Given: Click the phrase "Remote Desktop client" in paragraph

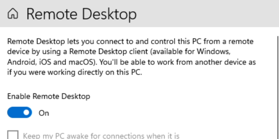Looking at the screenshot, I should click(x=108, y=52).
